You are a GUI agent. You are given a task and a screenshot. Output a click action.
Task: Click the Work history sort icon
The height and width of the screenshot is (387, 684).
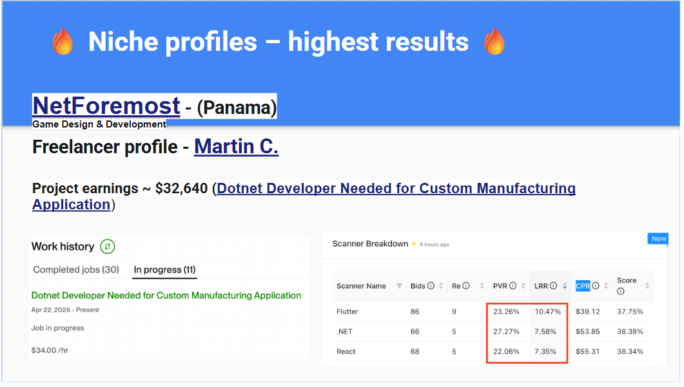(x=107, y=247)
